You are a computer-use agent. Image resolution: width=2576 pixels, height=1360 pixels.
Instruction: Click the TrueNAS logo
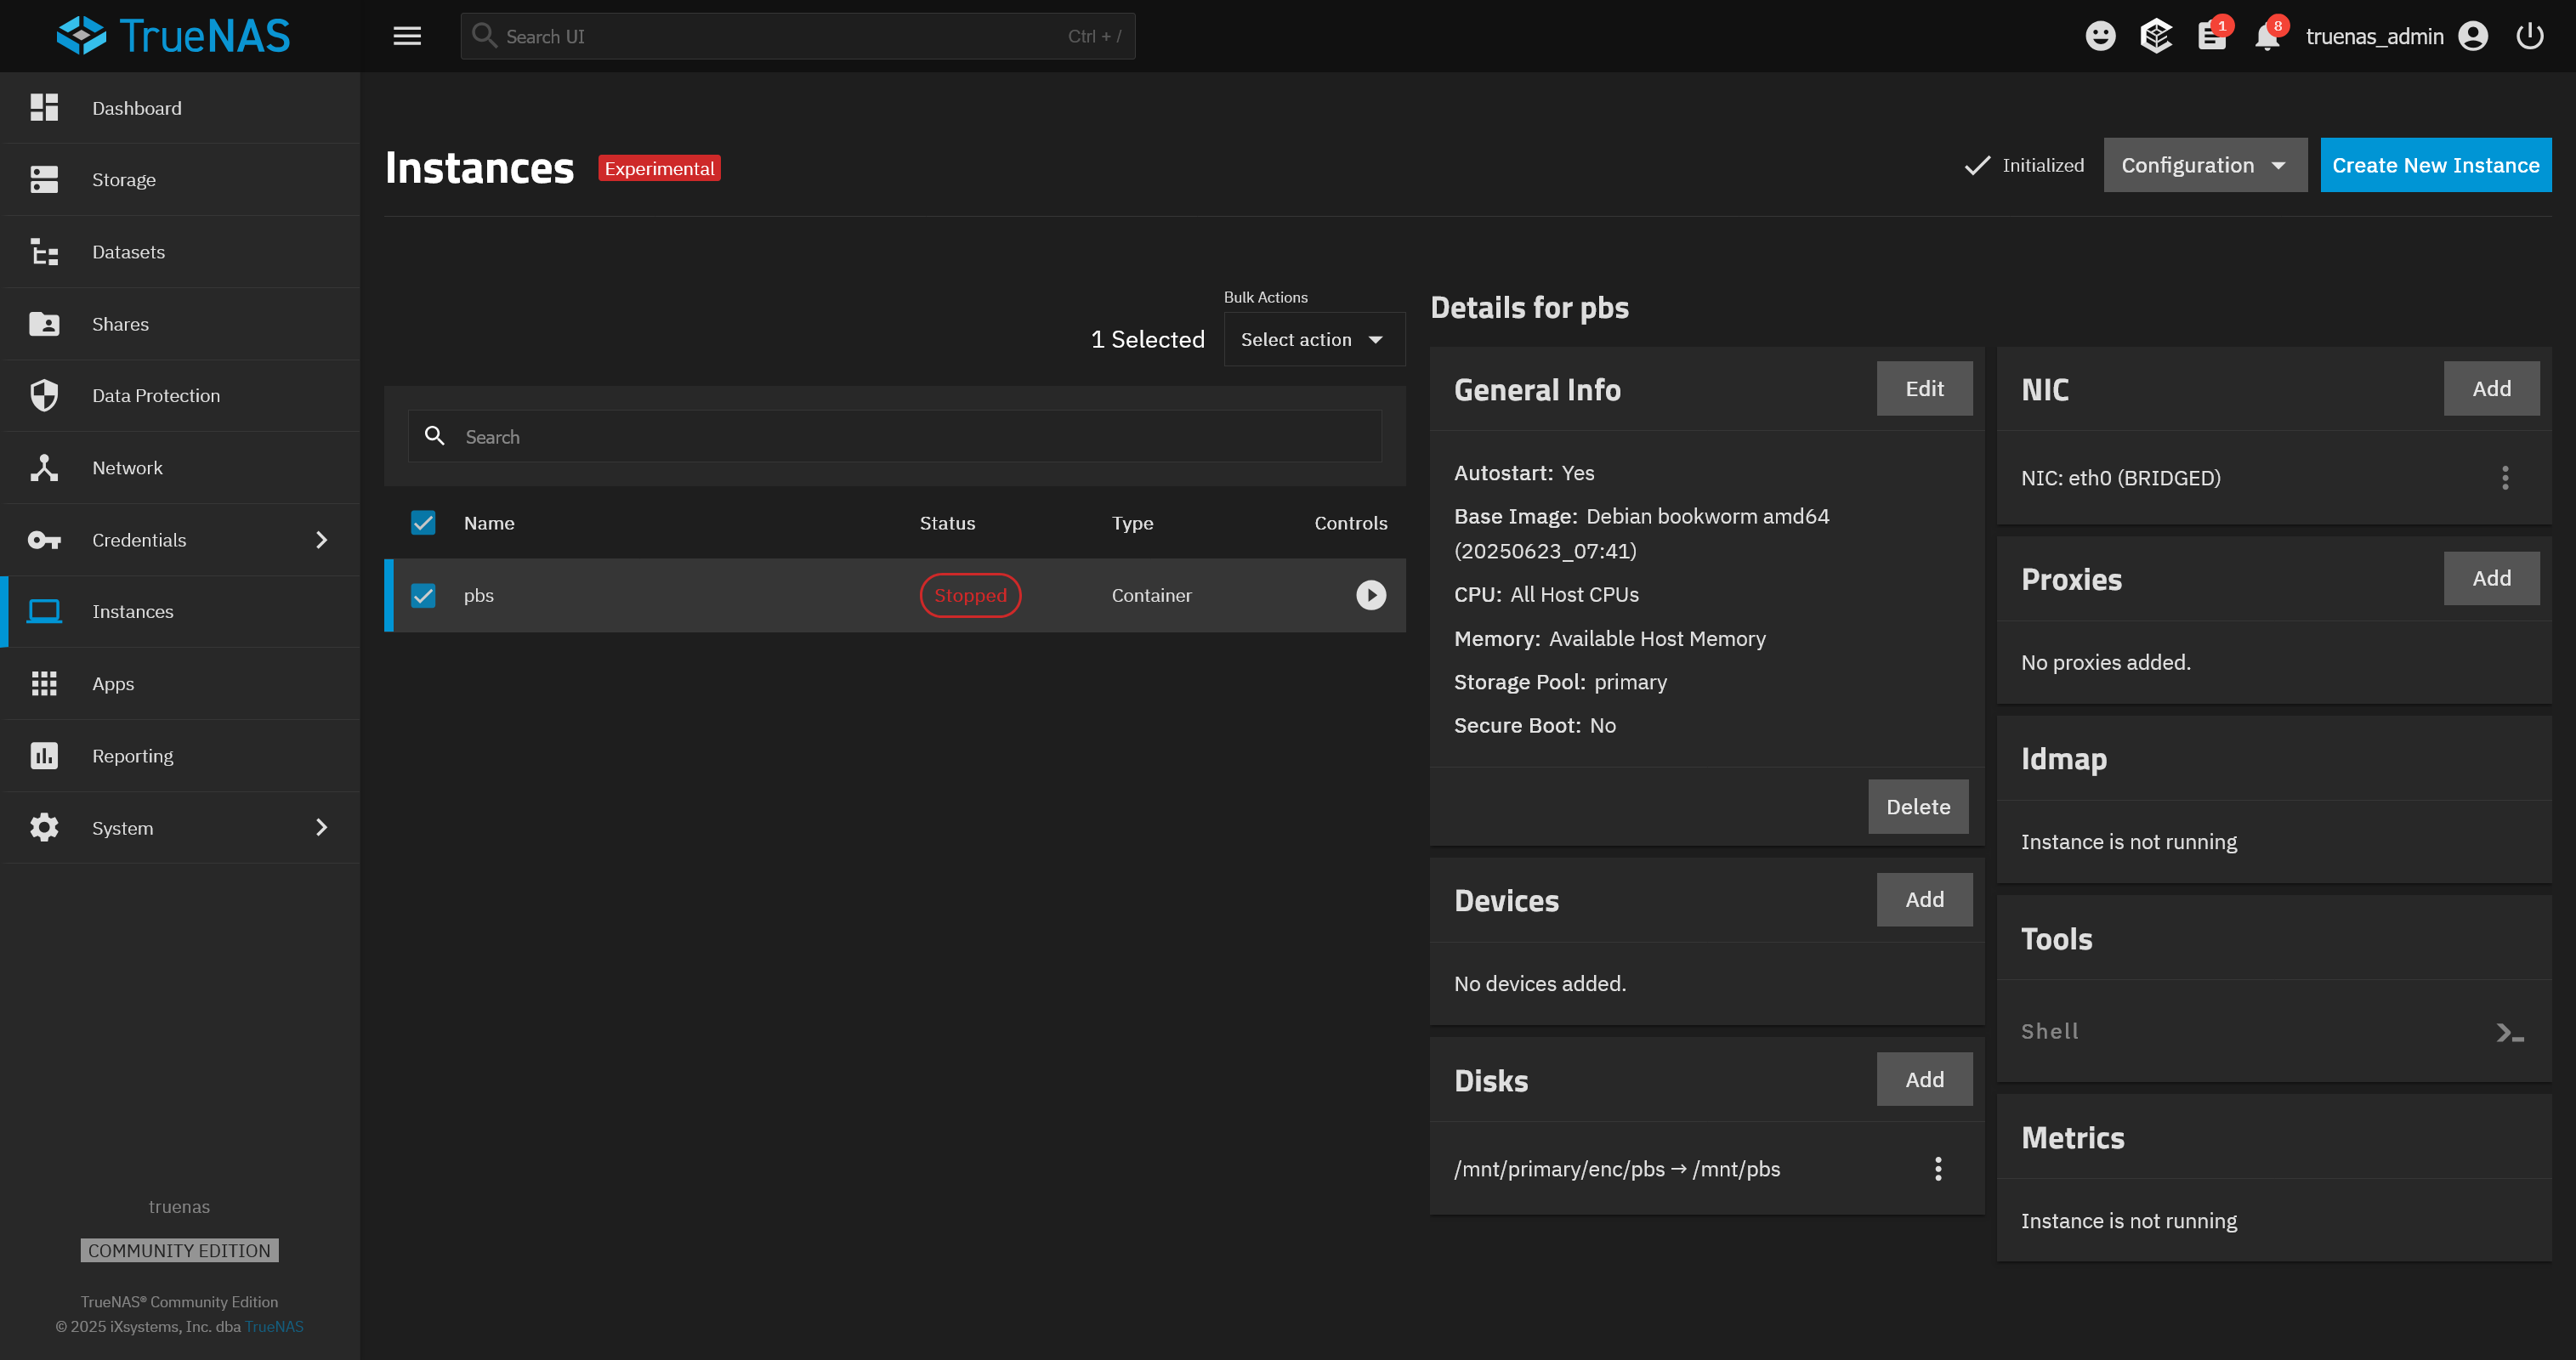point(173,36)
